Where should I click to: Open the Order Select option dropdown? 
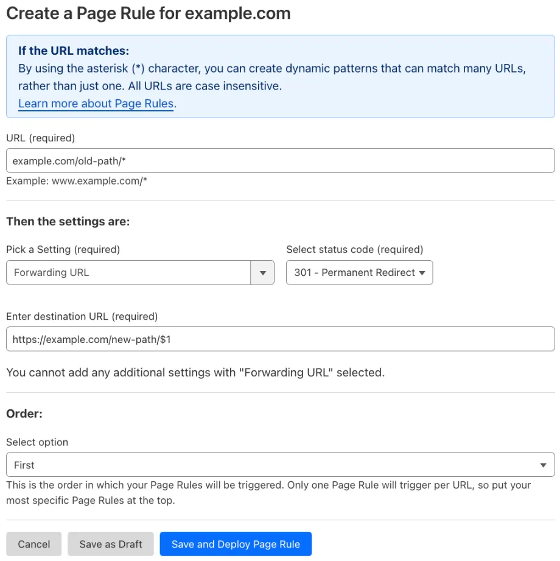[x=280, y=465]
